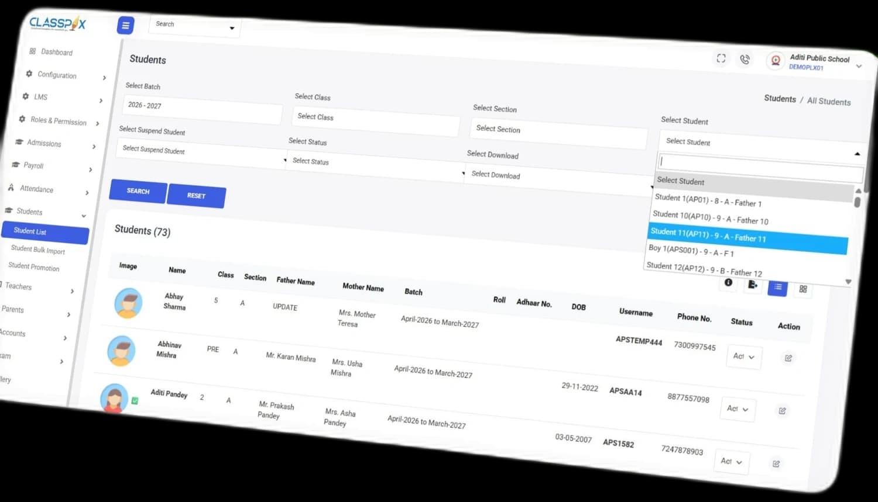Click the info icon above the table
The width and height of the screenshot is (878, 502).
[728, 282]
